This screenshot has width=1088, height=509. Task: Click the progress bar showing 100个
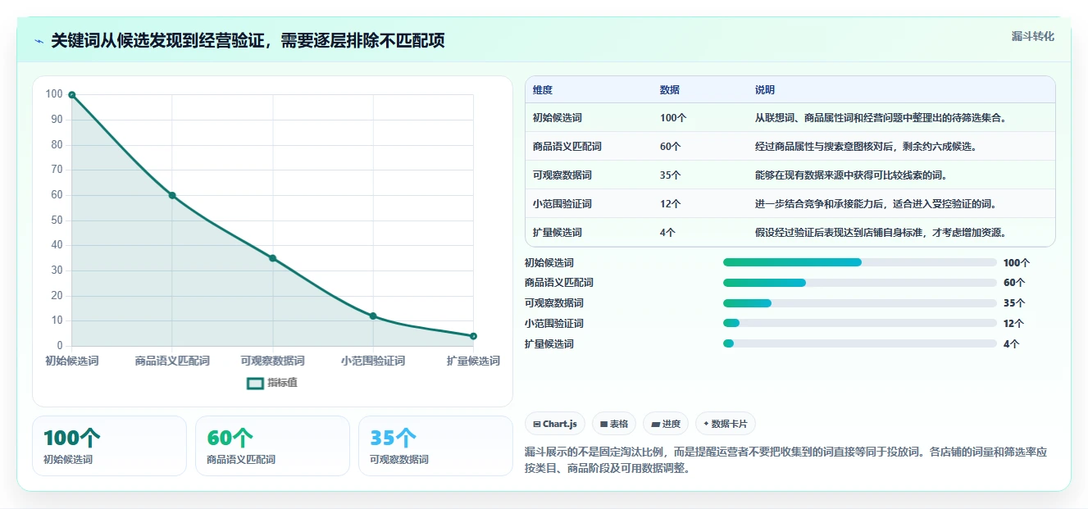(860, 262)
